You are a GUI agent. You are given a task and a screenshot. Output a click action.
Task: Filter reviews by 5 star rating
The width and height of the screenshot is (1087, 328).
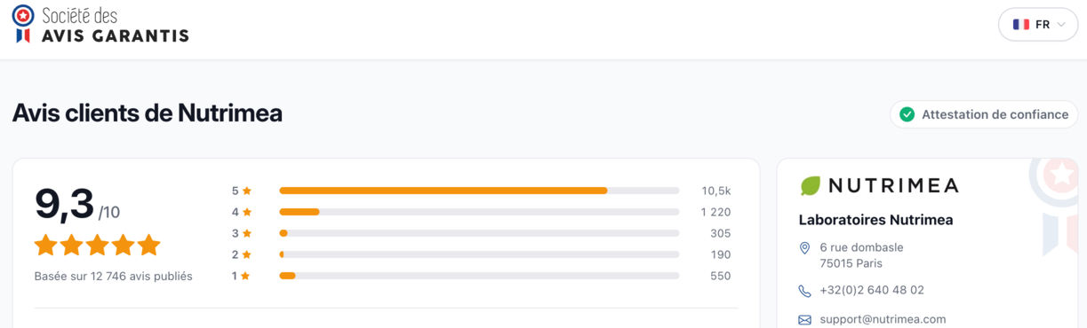(481, 191)
